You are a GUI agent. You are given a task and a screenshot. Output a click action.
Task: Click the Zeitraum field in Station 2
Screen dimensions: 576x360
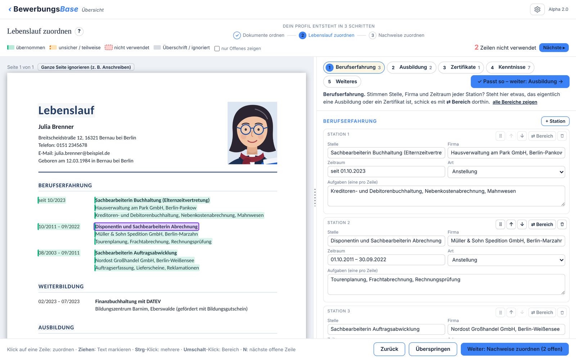386,260
